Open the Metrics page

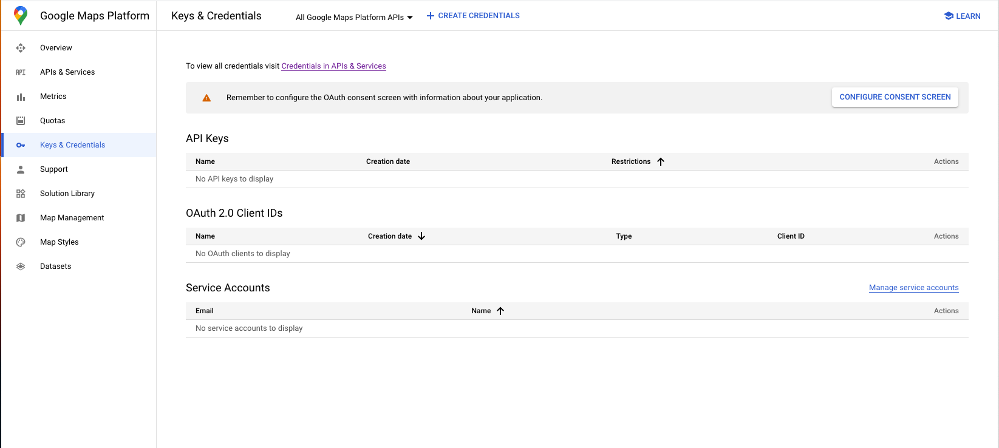79,97
